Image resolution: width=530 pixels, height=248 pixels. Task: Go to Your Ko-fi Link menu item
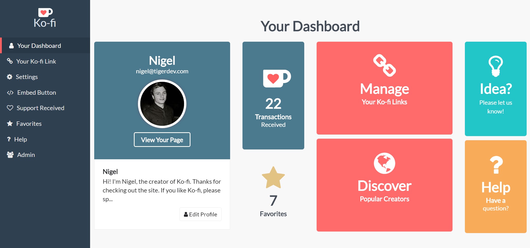click(x=36, y=61)
